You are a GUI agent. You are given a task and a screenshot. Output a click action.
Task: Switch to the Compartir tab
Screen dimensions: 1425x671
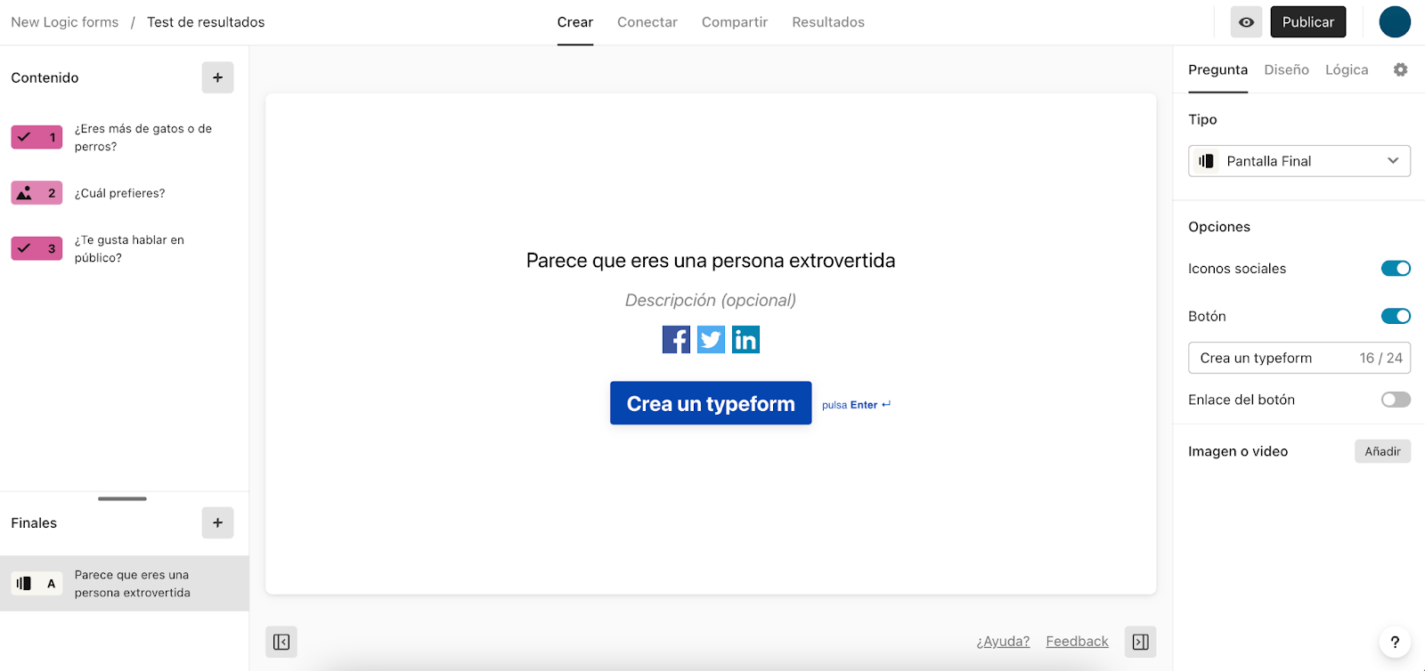pos(735,22)
